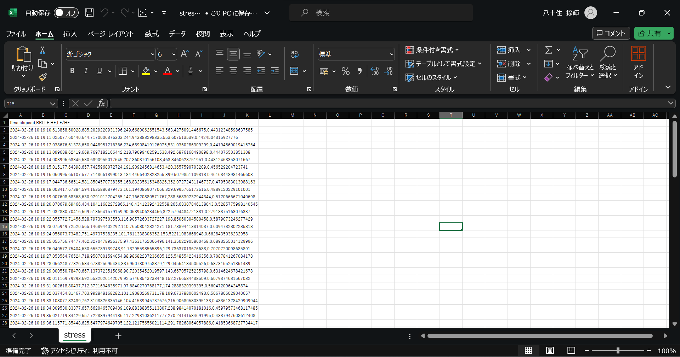Click the Comments button

(x=611, y=33)
